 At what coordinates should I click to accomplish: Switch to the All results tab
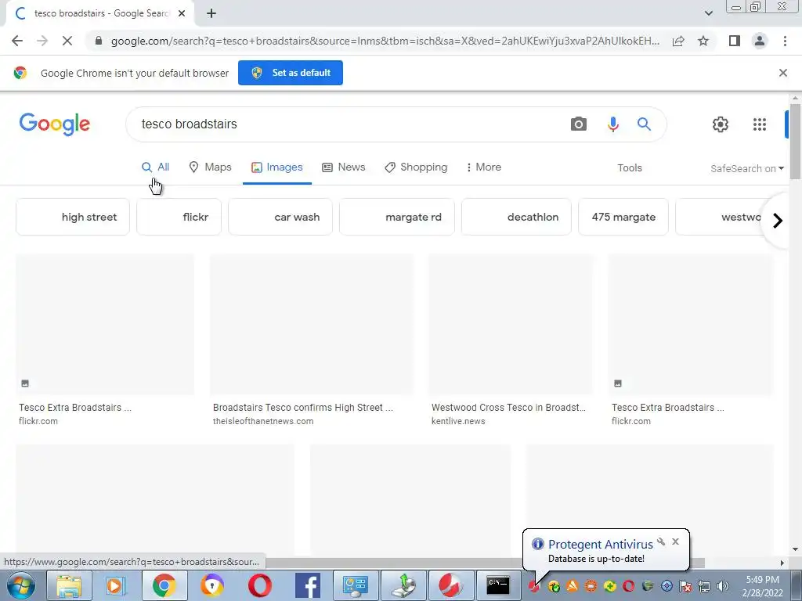[x=156, y=167]
